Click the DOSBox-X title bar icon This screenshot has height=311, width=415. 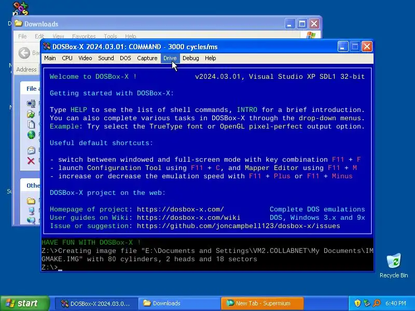click(x=47, y=47)
